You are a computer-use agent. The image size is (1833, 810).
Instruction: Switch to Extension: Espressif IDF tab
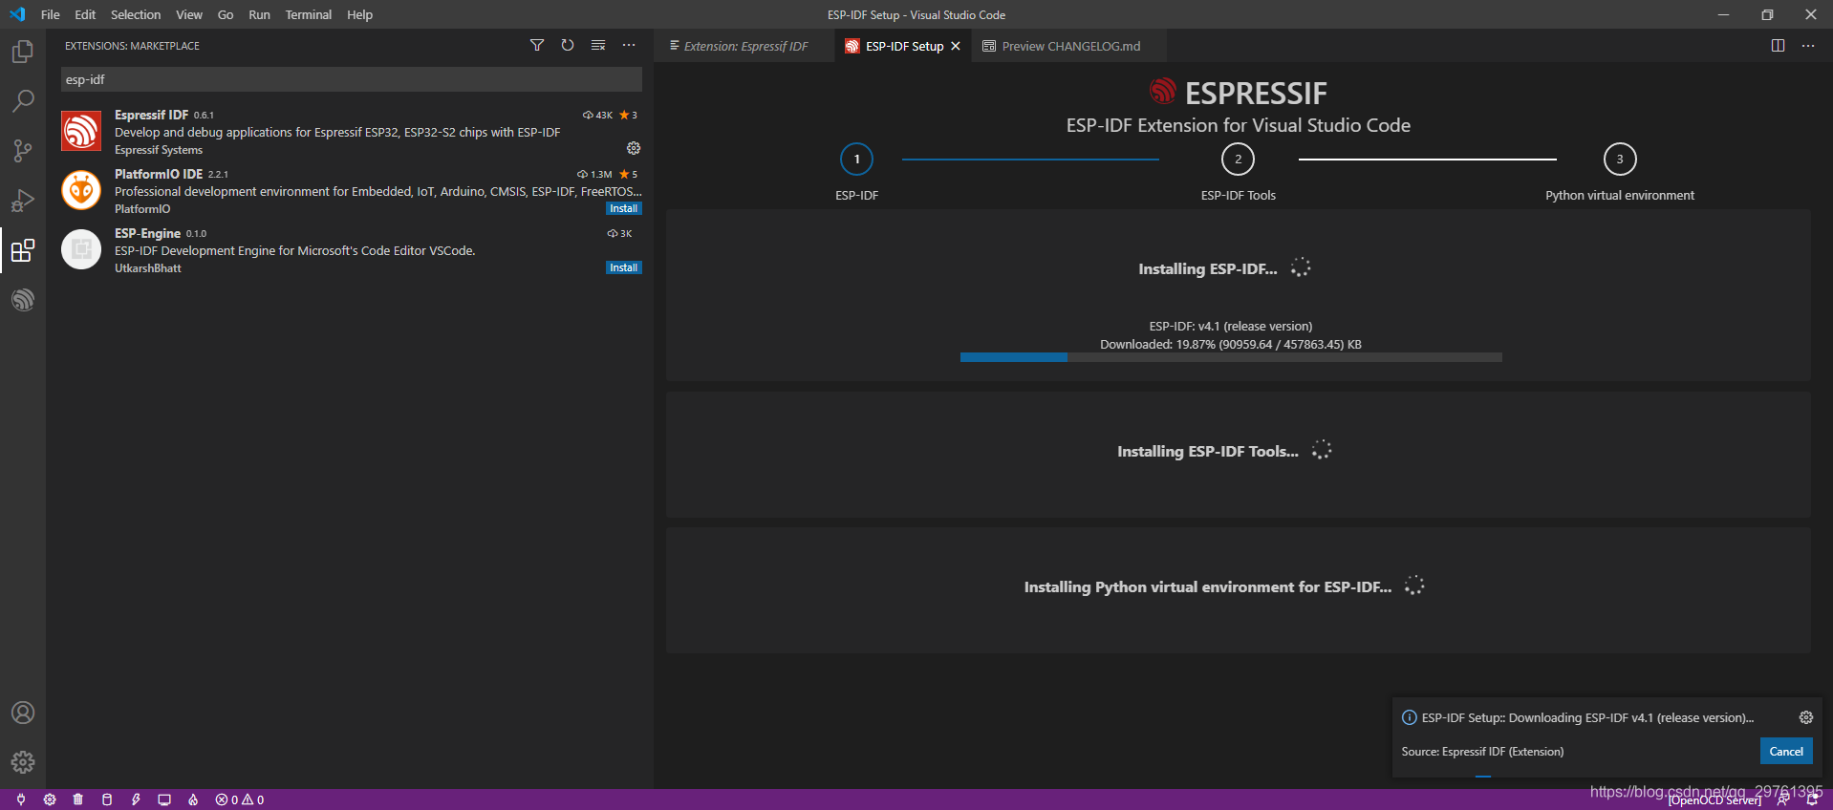tap(744, 46)
